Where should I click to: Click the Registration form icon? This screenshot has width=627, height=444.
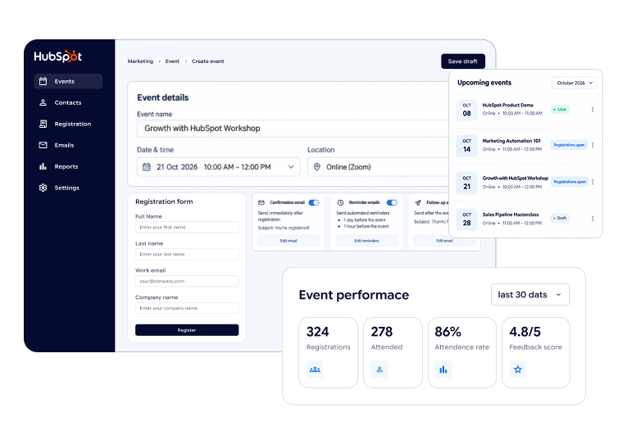43,124
